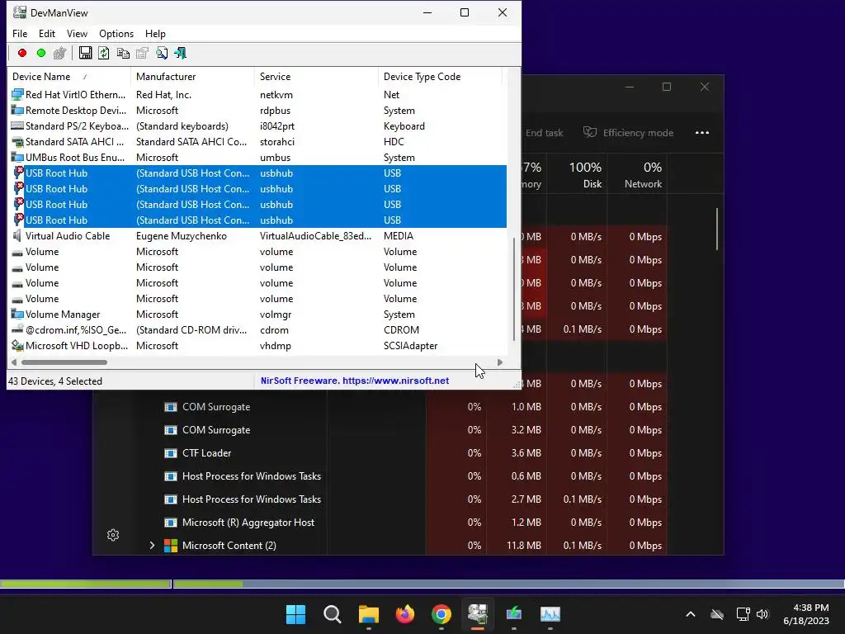Screen dimensions: 845x634
Task: Launch Firefox from the taskbar
Action: click(x=404, y=614)
